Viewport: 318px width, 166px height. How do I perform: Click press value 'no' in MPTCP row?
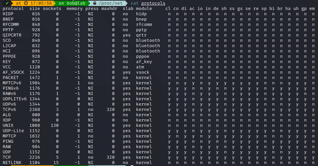91,136
